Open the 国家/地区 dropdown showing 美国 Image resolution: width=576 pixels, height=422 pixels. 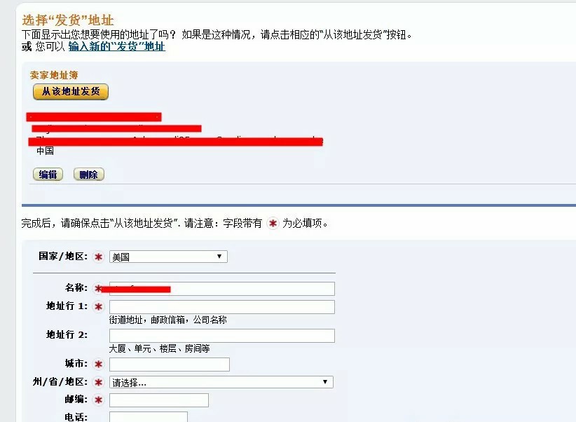coord(168,257)
